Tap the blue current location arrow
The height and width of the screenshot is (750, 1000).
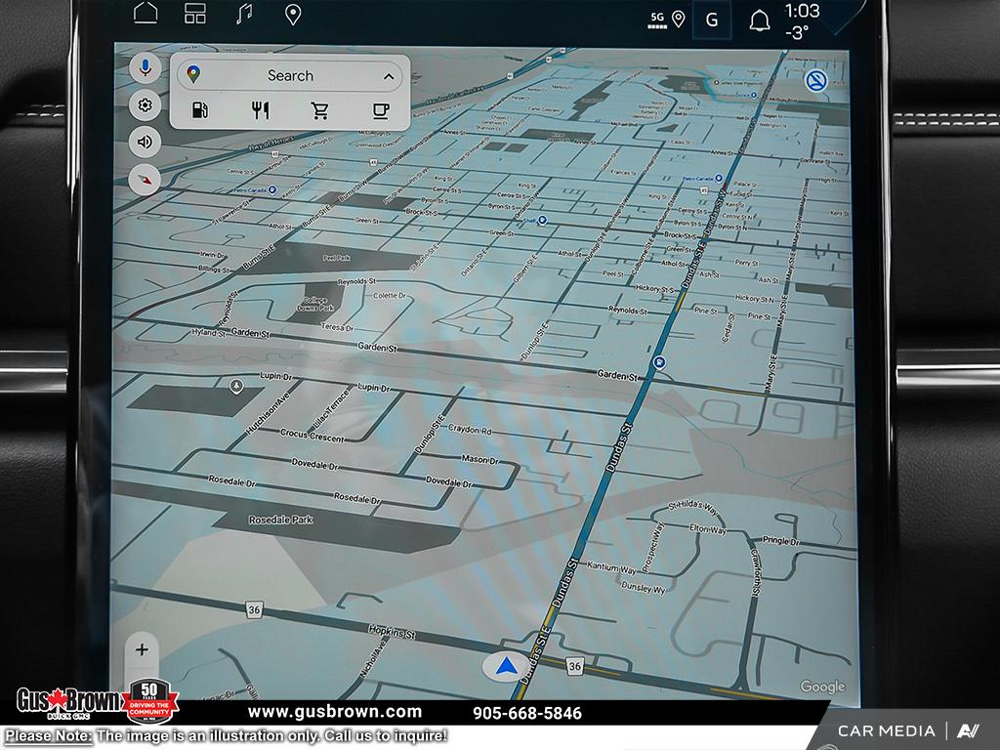point(505,667)
